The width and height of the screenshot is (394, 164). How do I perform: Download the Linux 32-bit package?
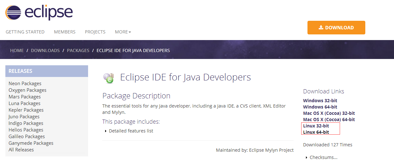pos(316,126)
